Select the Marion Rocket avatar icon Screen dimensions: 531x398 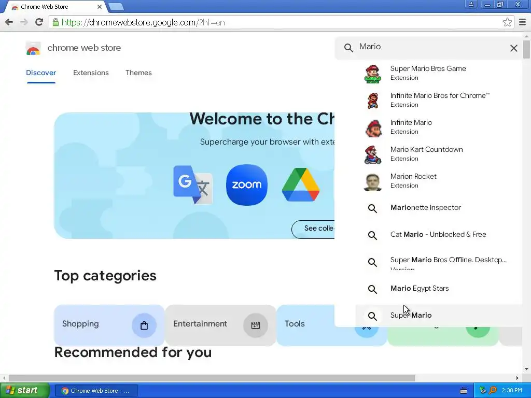[373, 182]
